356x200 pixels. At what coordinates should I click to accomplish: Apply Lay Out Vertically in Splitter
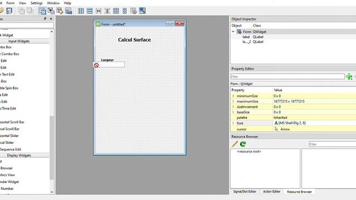pyautogui.click(x=107, y=11)
